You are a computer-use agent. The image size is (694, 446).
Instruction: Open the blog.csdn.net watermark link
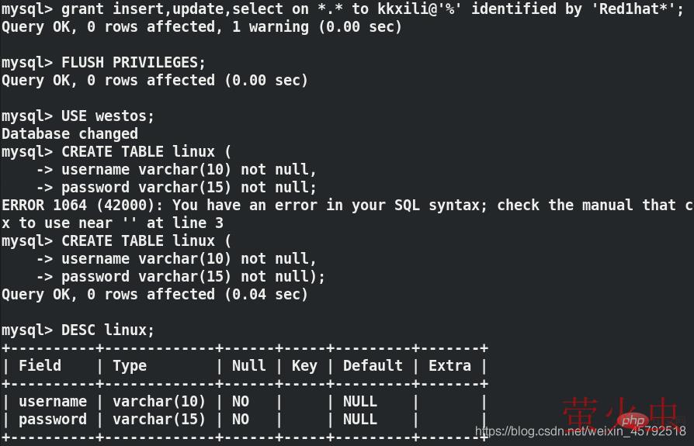click(x=579, y=431)
